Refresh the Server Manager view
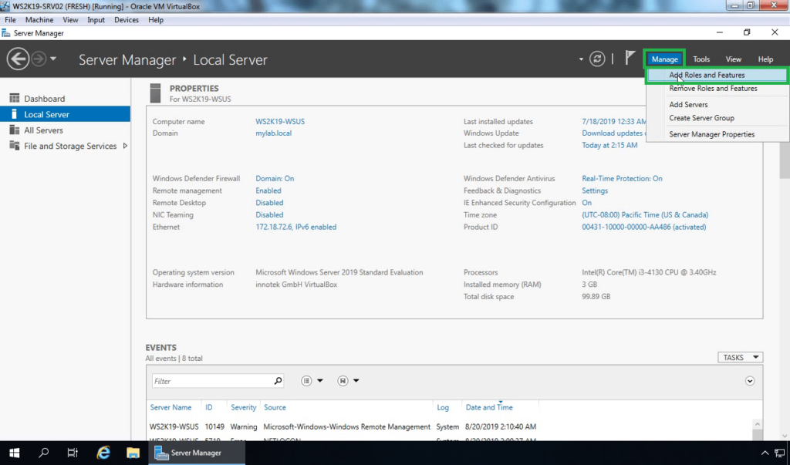790x465 pixels. coord(597,59)
